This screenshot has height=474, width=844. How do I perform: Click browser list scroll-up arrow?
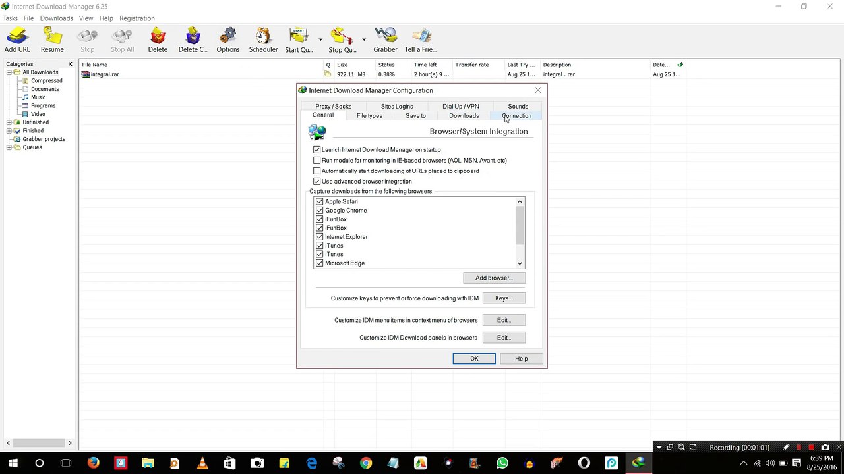pyautogui.click(x=520, y=201)
